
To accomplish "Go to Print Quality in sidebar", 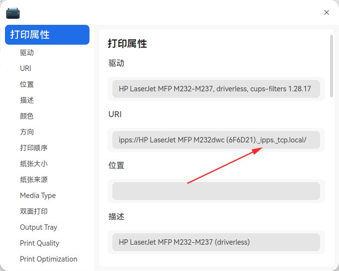I will coord(40,243).
